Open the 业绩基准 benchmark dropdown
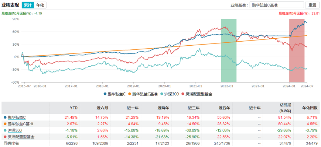Image resolution: width=321 pixels, height=147 pixels. (277, 5)
